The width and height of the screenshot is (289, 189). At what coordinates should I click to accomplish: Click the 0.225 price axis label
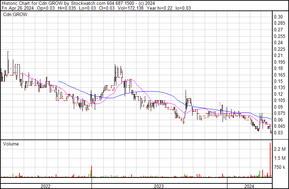279,49
